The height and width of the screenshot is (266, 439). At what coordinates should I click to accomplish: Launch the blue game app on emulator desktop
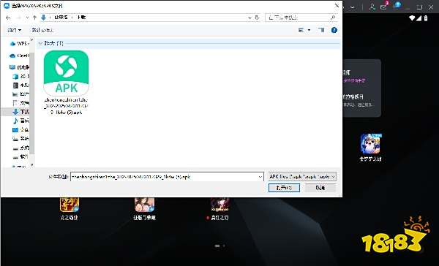click(x=370, y=144)
